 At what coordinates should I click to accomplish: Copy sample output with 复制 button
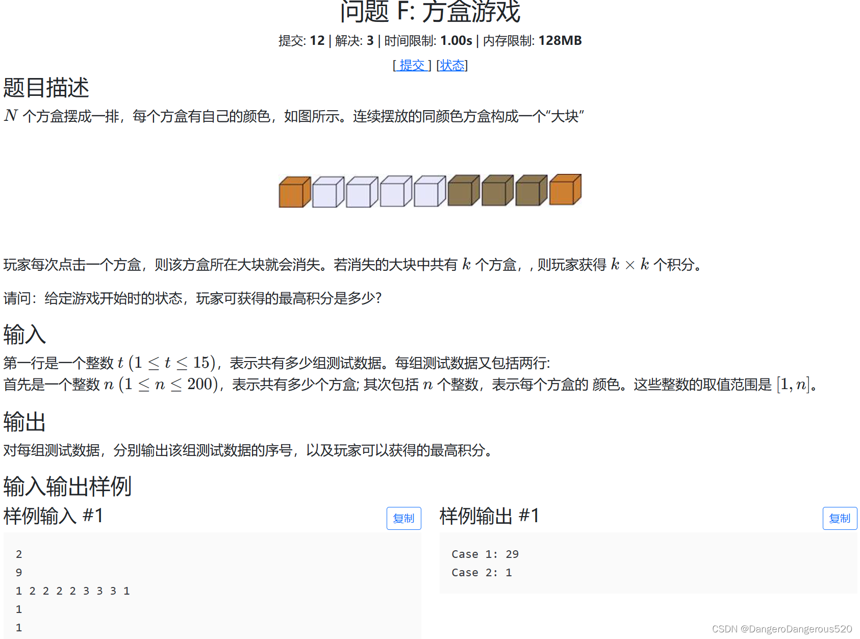pos(840,518)
